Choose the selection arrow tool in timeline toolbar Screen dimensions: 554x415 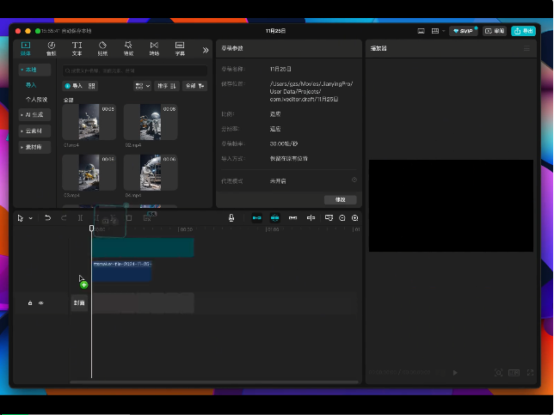20,218
